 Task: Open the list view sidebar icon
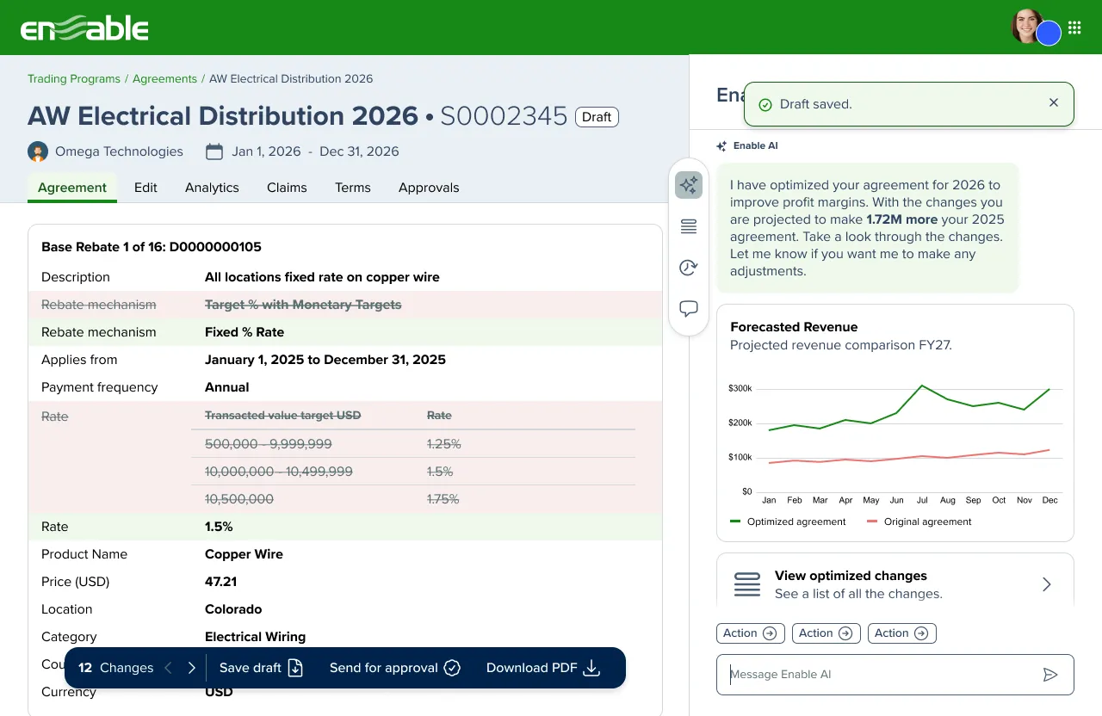click(689, 226)
